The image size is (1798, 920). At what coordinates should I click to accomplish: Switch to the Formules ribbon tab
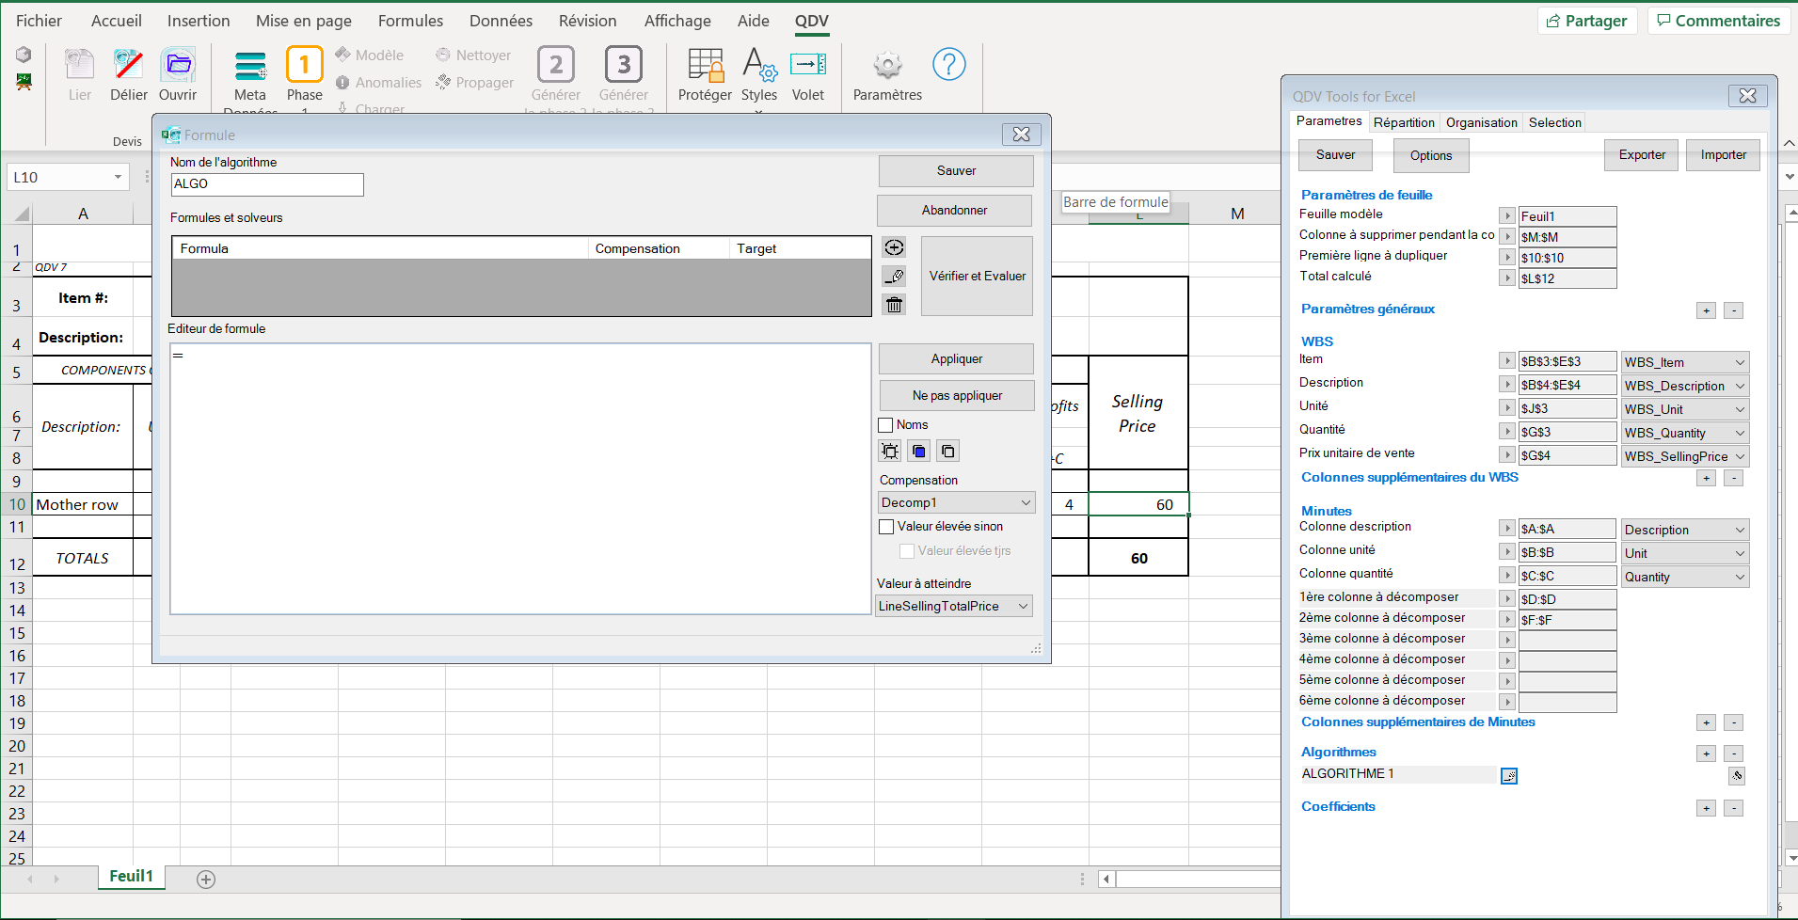[410, 21]
